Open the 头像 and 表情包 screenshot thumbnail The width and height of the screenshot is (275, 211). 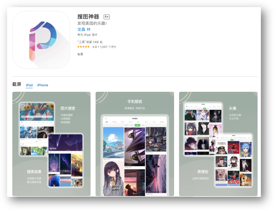[218, 144]
